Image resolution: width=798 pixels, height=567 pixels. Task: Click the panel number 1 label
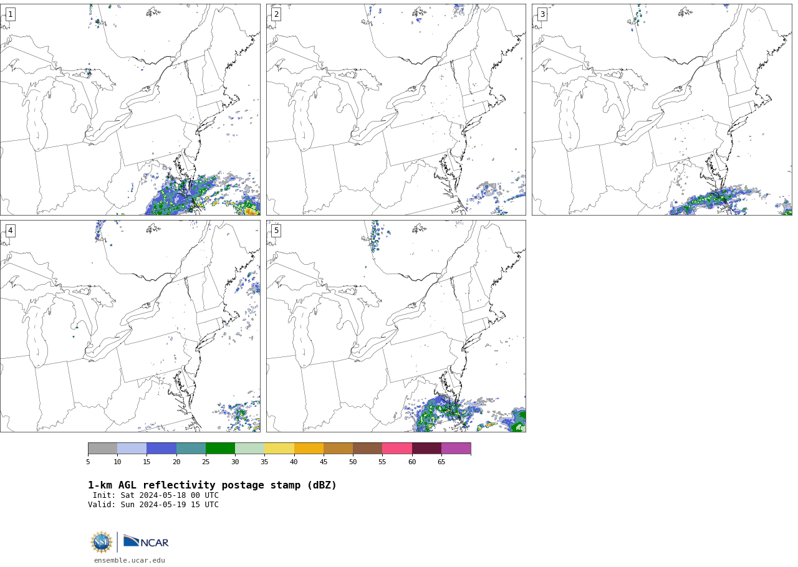click(10, 14)
